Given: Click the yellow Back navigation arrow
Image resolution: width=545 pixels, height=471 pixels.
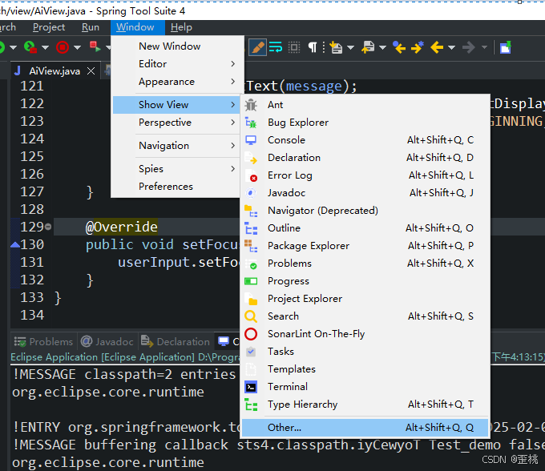Looking at the screenshot, I should (437, 47).
